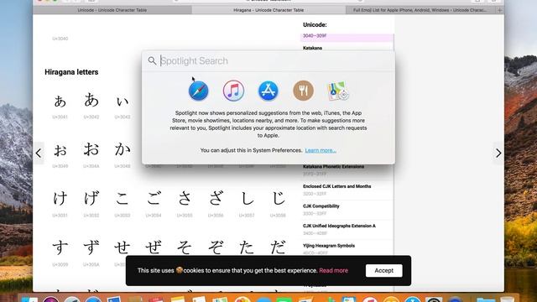This screenshot has height=302, width=537.
Task: Switch to Unicode - Unicode Character Table tab
Action: click(112, 10)
